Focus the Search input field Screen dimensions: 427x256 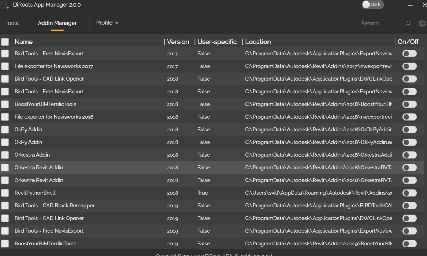381,24
